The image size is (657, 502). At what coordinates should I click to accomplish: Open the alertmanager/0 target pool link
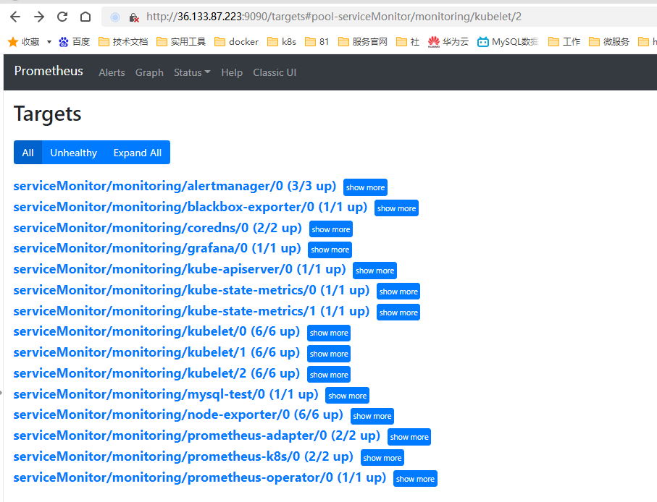[x=175, y=186]
